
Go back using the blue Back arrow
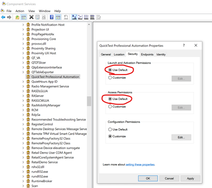[x=3, y=17]
